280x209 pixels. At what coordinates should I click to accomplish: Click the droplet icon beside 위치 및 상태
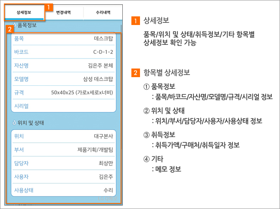14,123
